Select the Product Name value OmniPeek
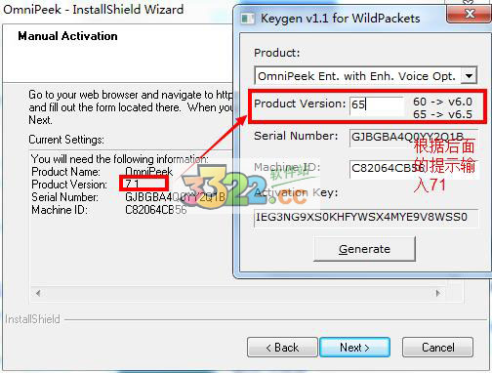Screen dimensions: 492x373 click(x=149, y=172)
